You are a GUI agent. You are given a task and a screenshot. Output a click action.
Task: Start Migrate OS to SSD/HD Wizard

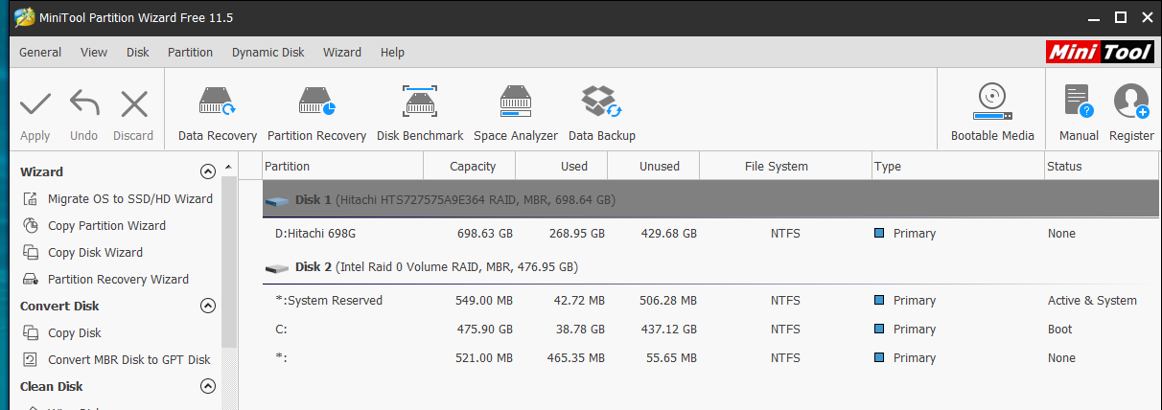click(x=129, y=199)
